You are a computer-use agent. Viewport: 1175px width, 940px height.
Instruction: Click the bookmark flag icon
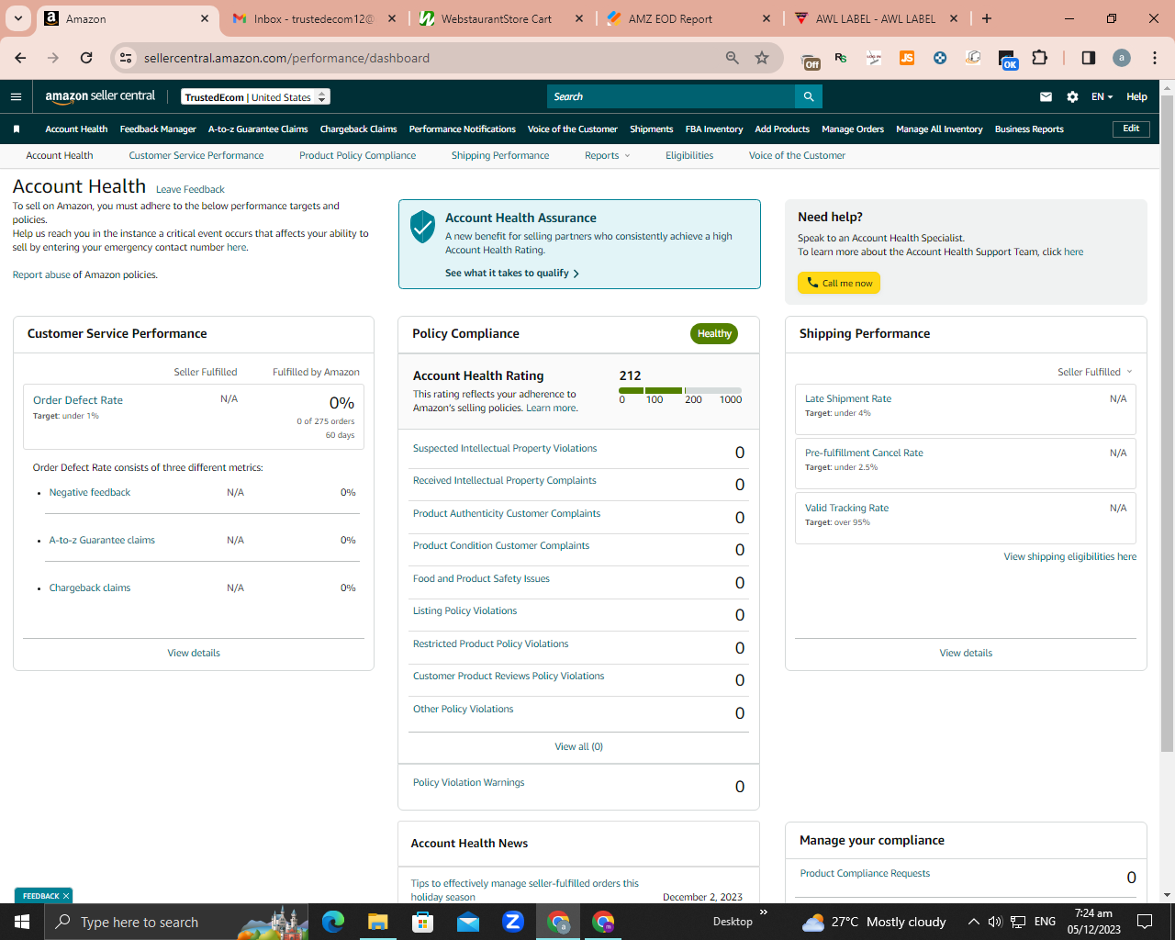click(x=17, y=129)
